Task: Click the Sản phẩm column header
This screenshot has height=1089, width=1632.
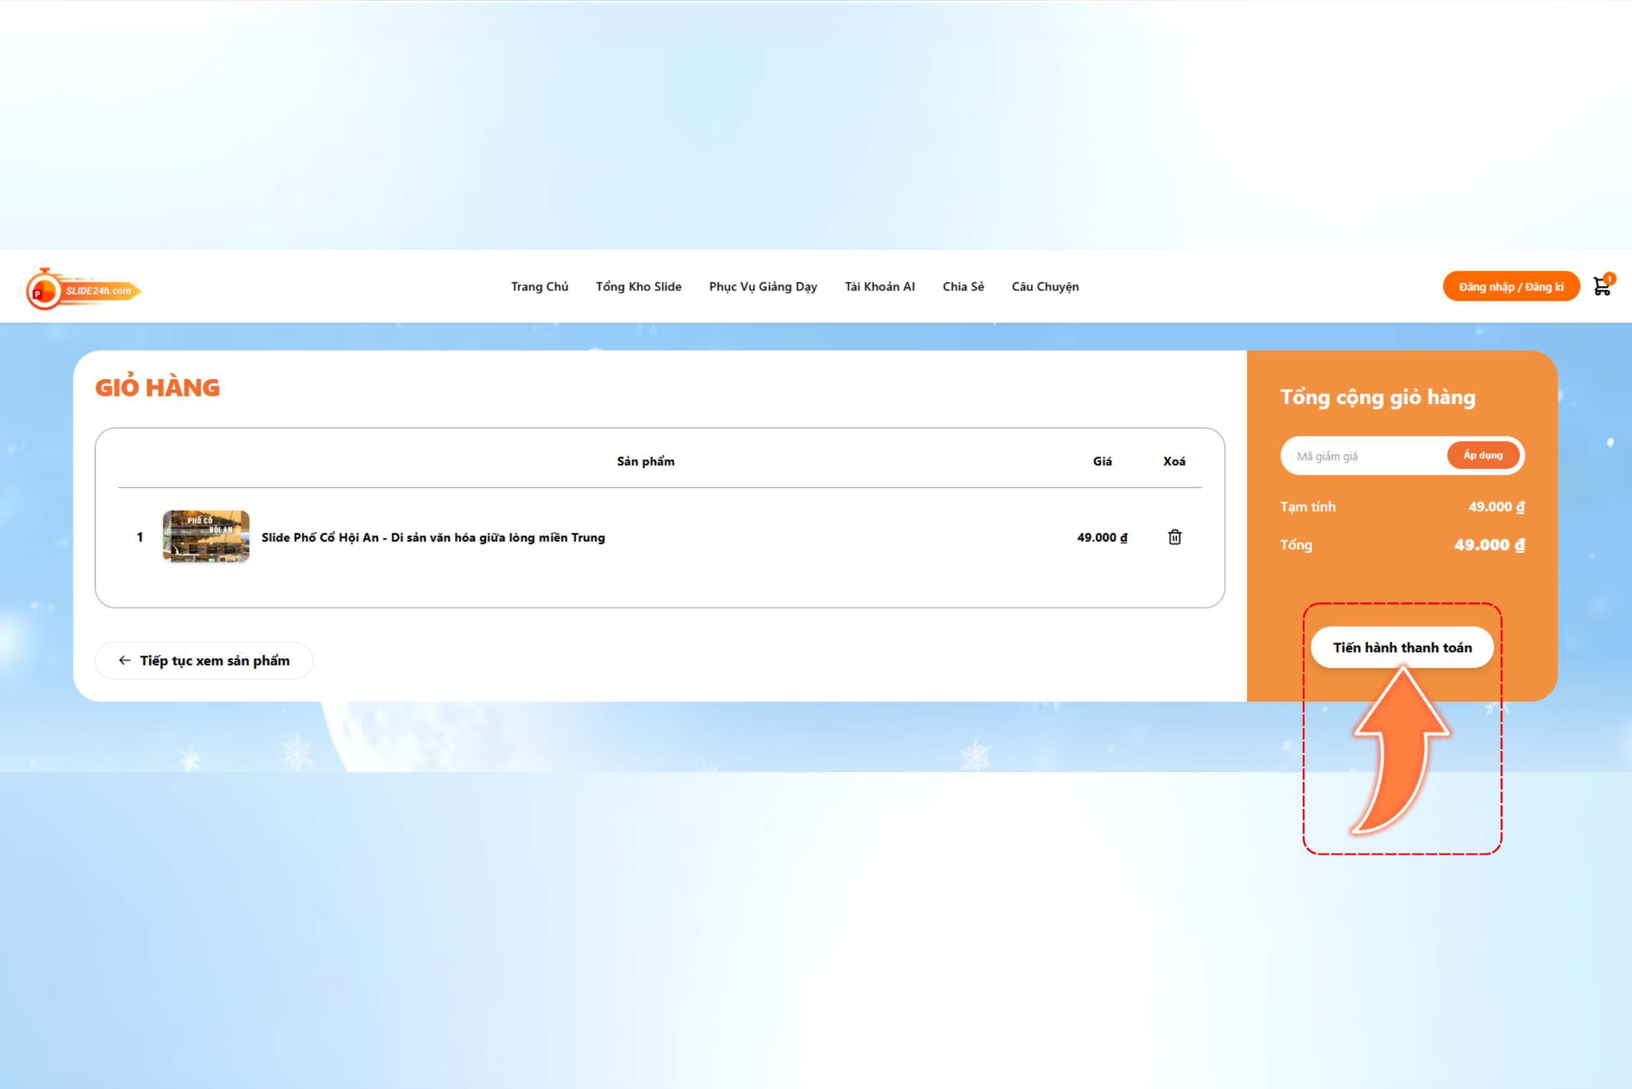Action: coord(646,461)
